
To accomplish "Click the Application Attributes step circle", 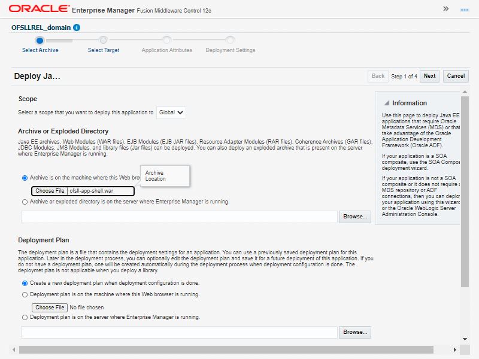I will click(x=166, y=40).
